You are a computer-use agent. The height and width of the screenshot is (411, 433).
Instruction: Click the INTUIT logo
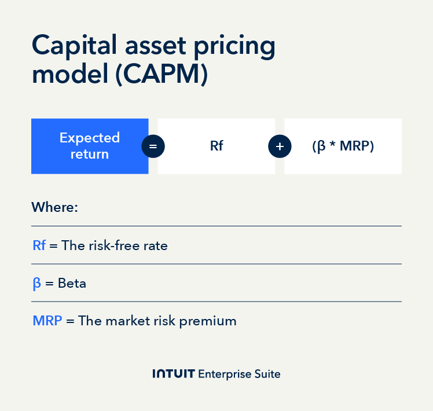click(x=173, y=374)
